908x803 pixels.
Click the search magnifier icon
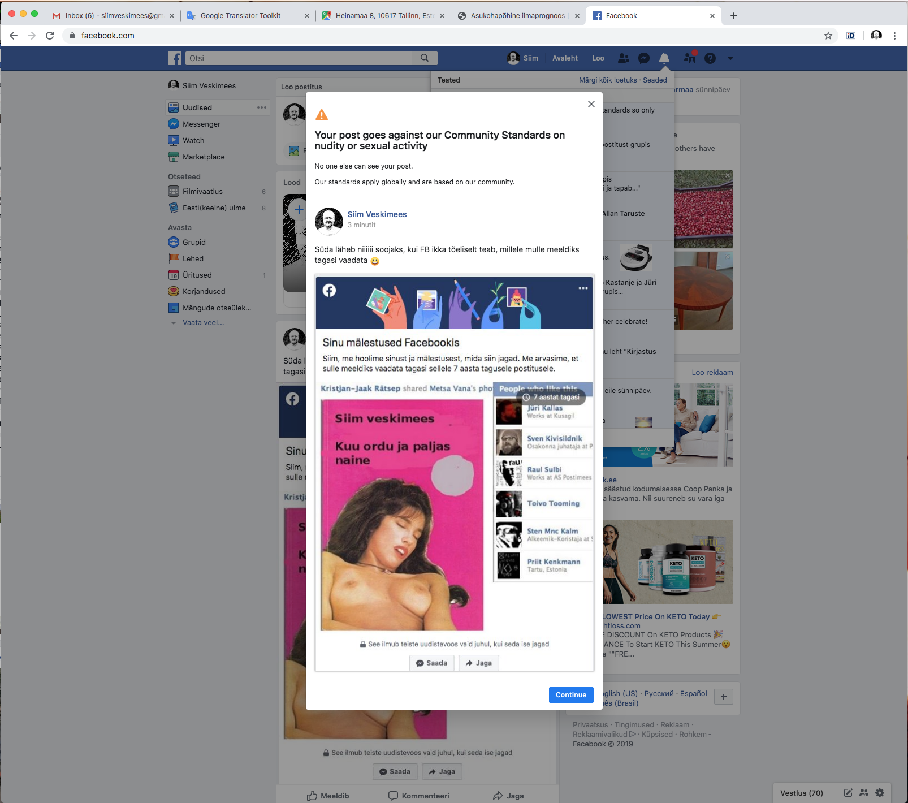click(x=425, y=58)
